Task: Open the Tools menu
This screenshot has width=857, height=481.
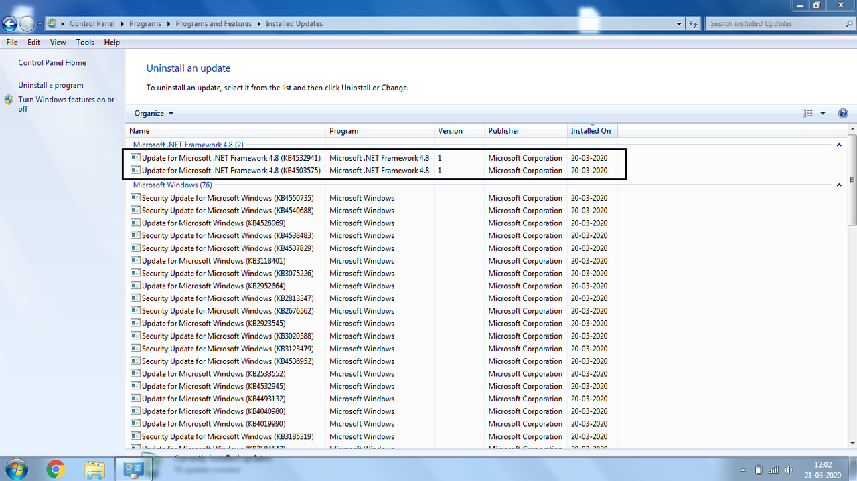Action: [85, 42]
